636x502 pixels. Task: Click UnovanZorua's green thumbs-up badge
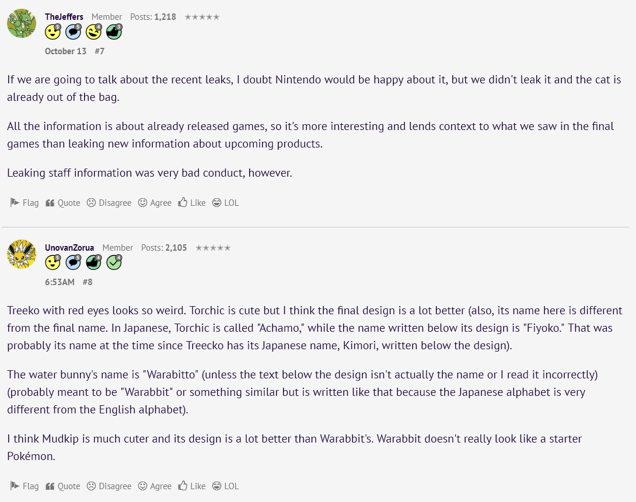click(x=93, y=263)
